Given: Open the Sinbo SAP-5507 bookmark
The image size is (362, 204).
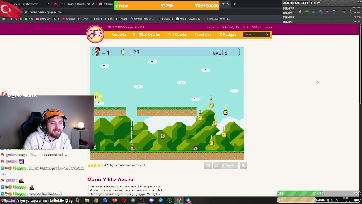Looking at the screenshot, I should tap(217, 19).
